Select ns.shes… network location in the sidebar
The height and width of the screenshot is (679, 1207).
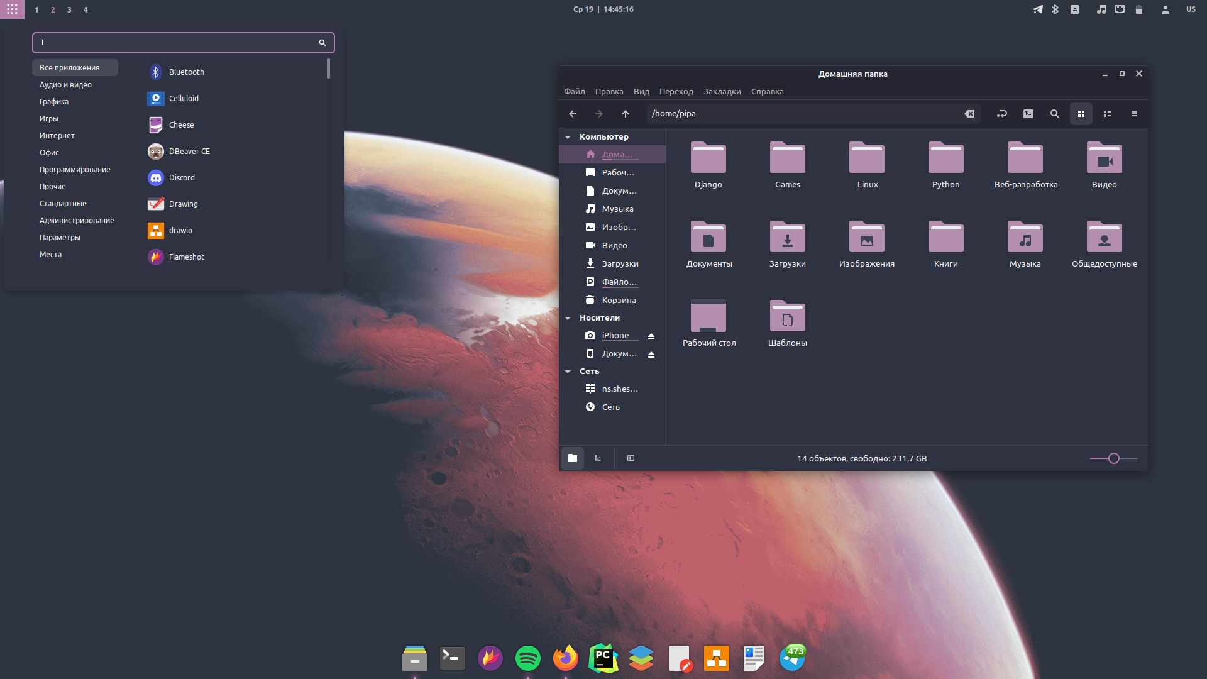coord(612,389)
